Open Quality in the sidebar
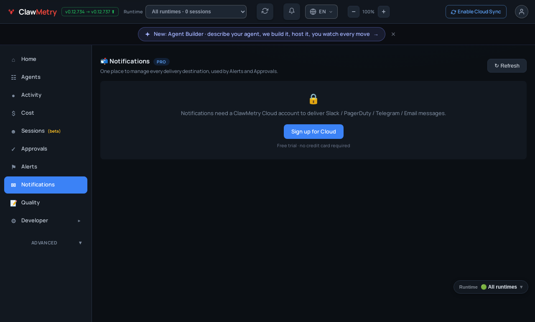This screenshot has width=535, height=322. tap(46, 203)
